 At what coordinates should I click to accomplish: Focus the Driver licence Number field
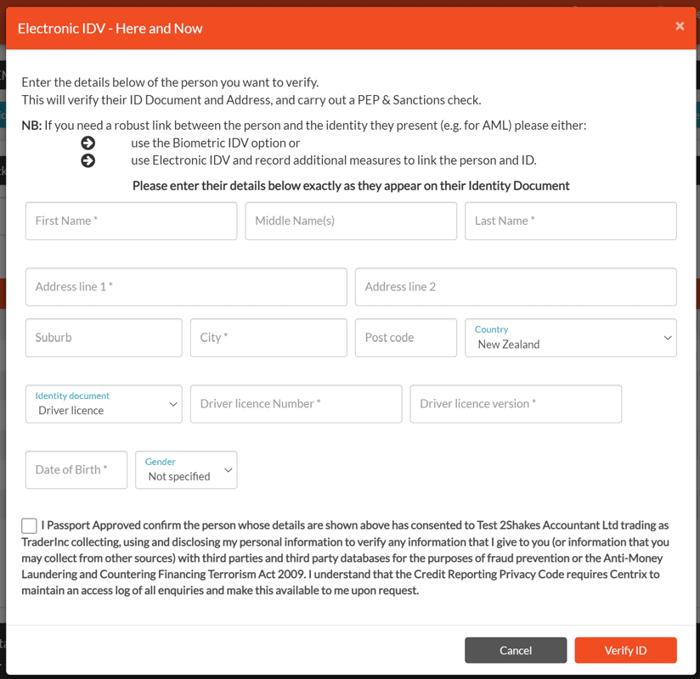pos(296,404)
